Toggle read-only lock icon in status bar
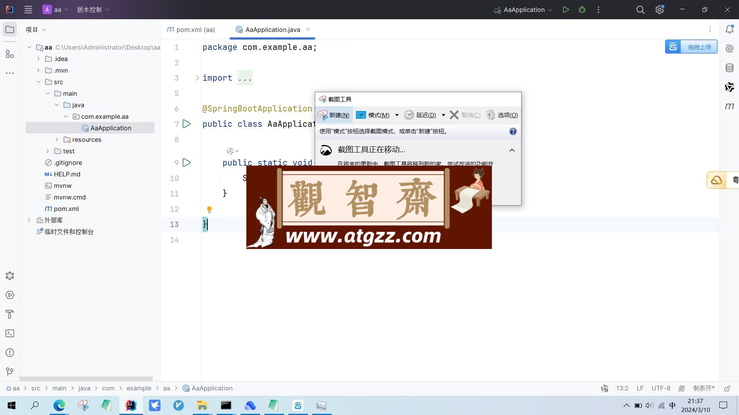739x415 pixels. click(727, 388)
